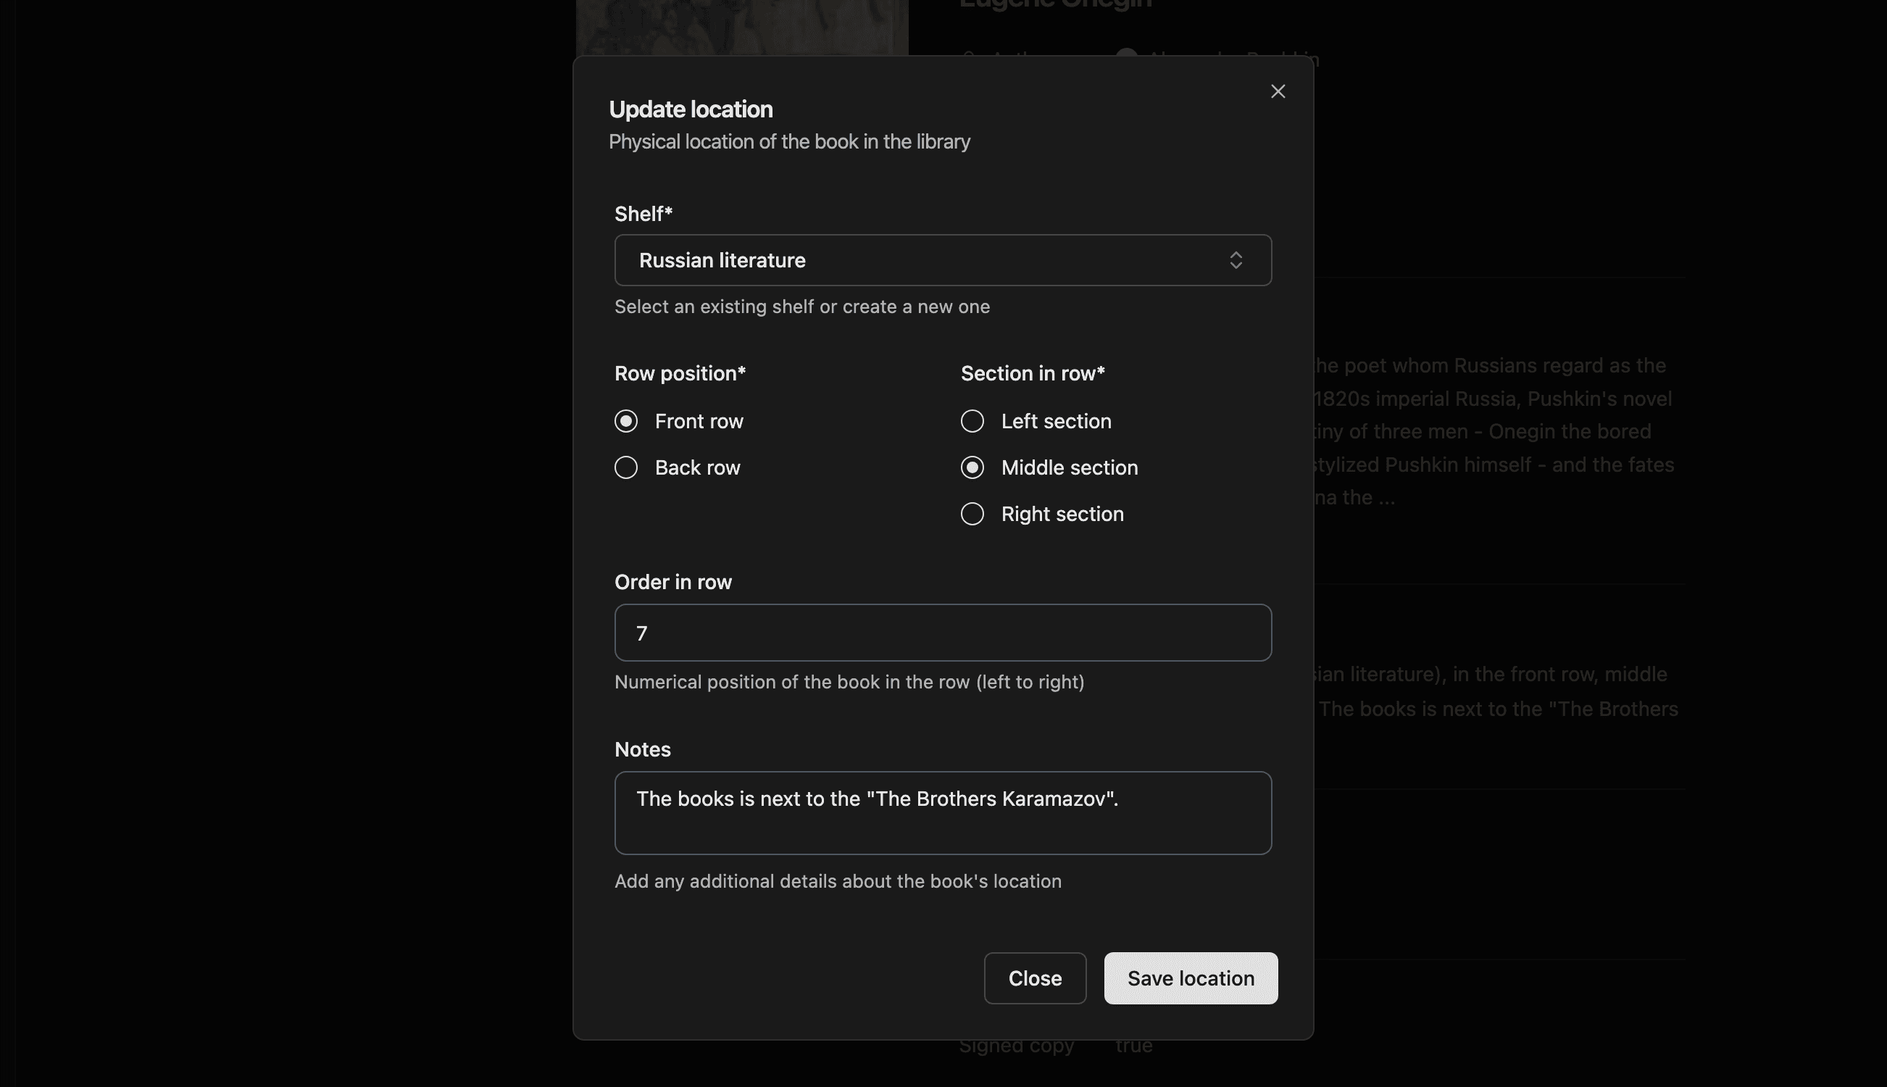
Task: Click the Eugene Onegin title behind the dialog
Action: click(x=1056, y=6)
